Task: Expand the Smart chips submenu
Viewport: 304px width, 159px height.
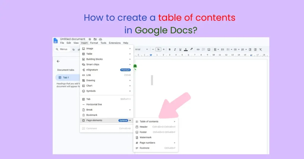Action: click(107, 64)
